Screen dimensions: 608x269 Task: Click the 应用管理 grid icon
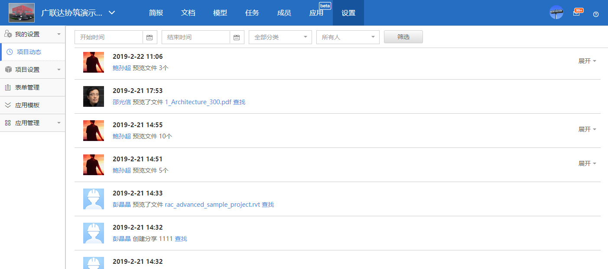pyautogui.click(x=7, y=123)
